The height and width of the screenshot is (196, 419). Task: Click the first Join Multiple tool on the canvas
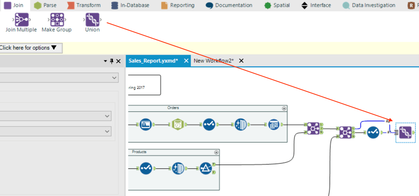[313, 128]
